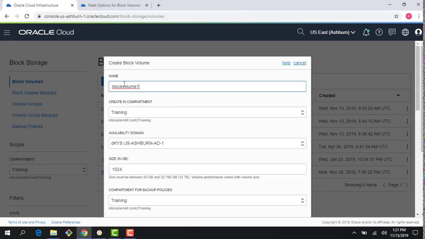
Task: Click the Size (in GB) input field
Action: point(207,169)
